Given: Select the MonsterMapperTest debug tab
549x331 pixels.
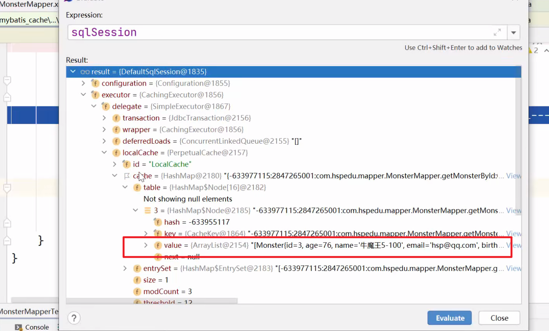Looking at the screenshot, I should click(x=29, y=312).
